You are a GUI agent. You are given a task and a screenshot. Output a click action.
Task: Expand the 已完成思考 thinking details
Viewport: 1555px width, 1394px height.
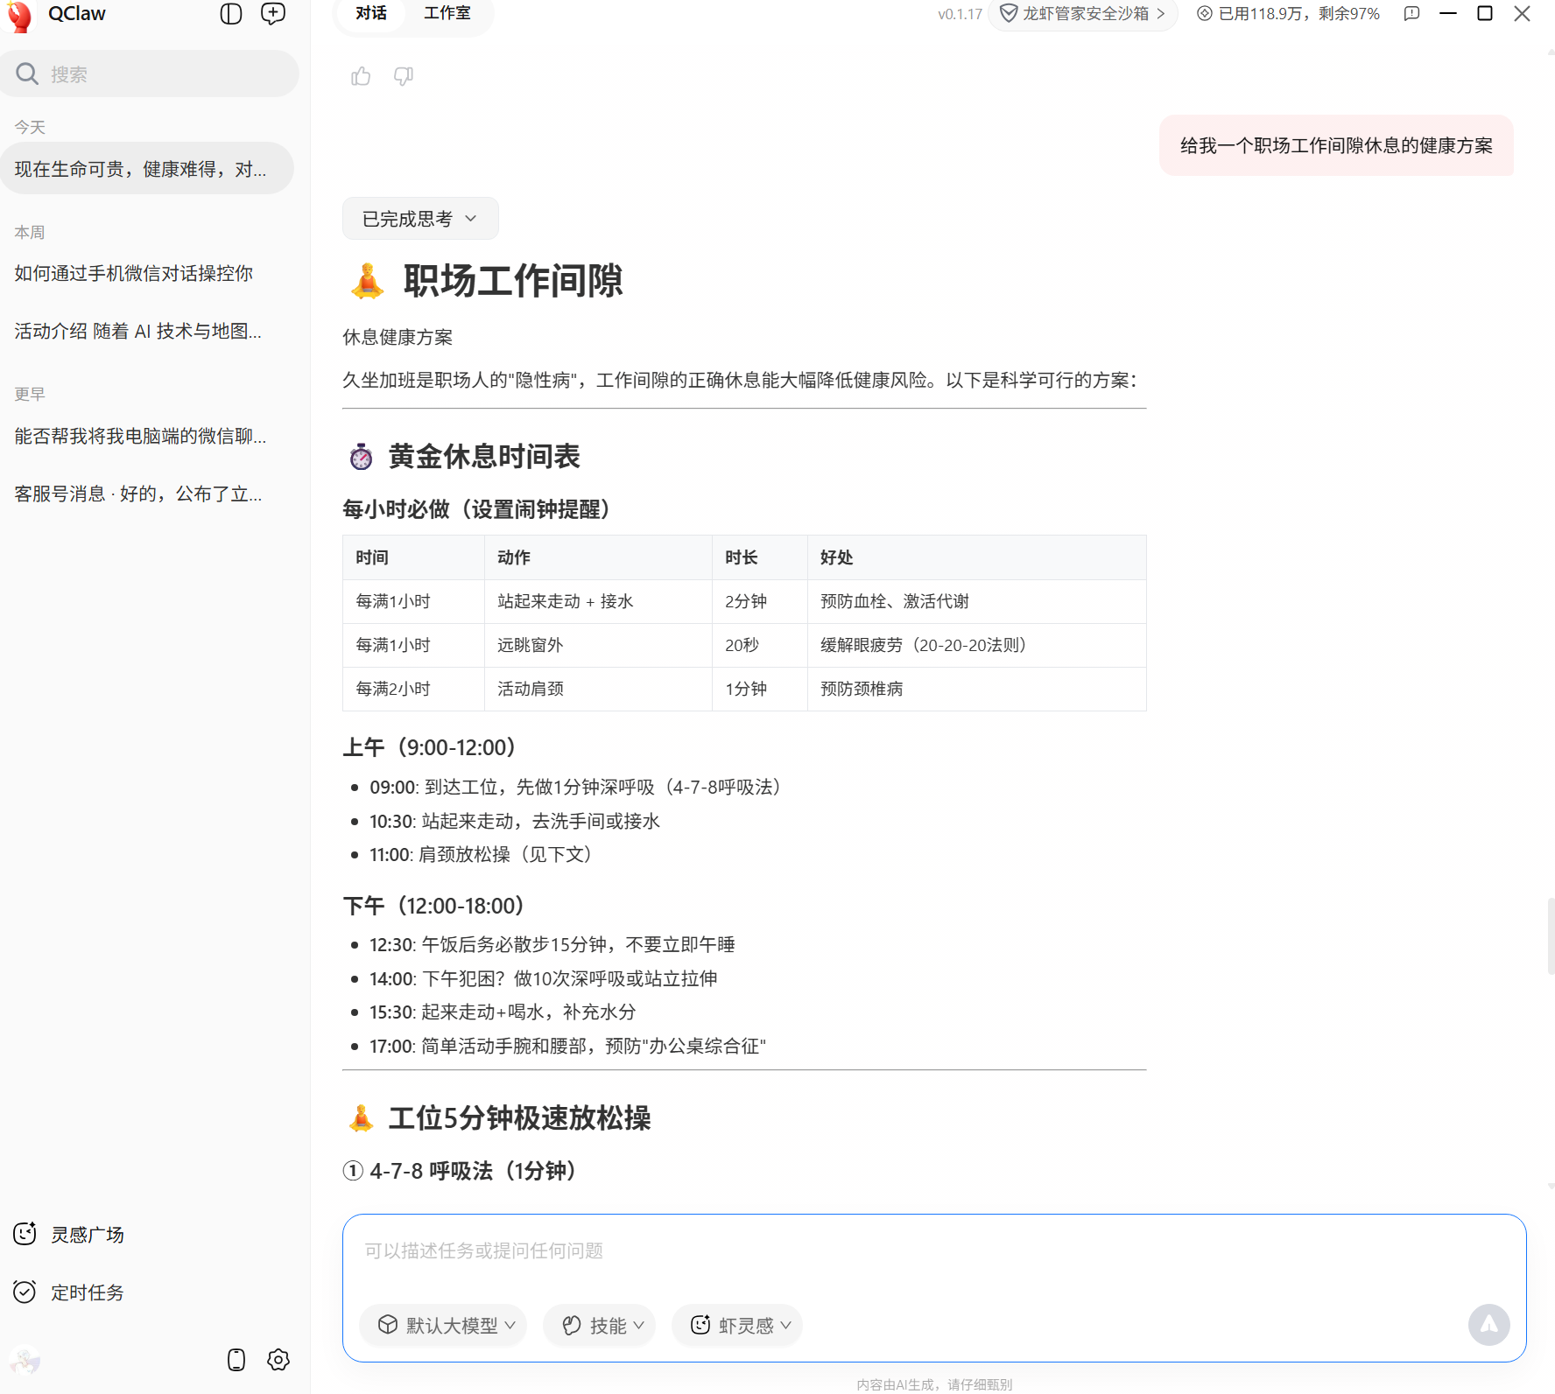click(x=419, y=218)
